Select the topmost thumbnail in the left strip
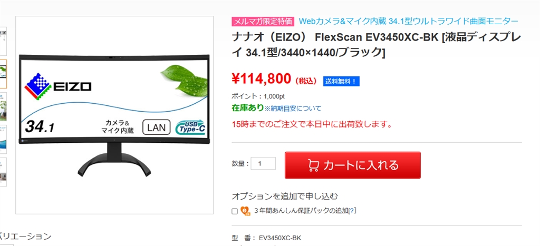This screenshot has height=246, width=540. (x=3, y=41)
